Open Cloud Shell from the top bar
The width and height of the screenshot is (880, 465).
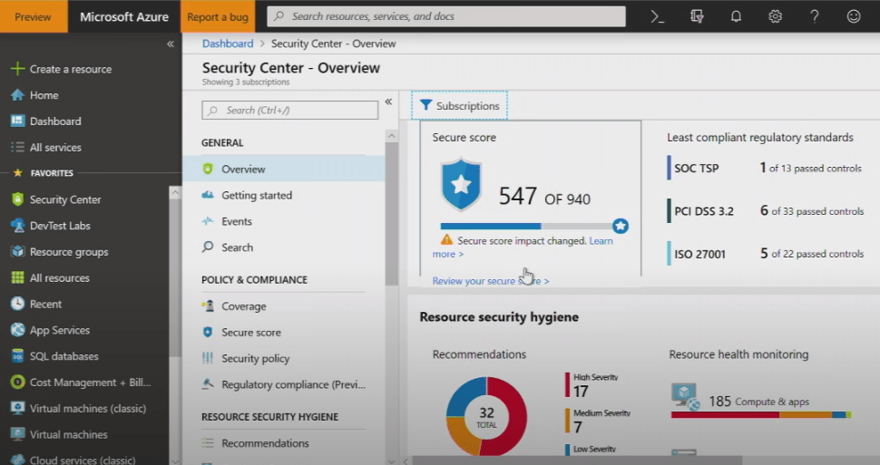pyautogui.click(x=657, y=17)
